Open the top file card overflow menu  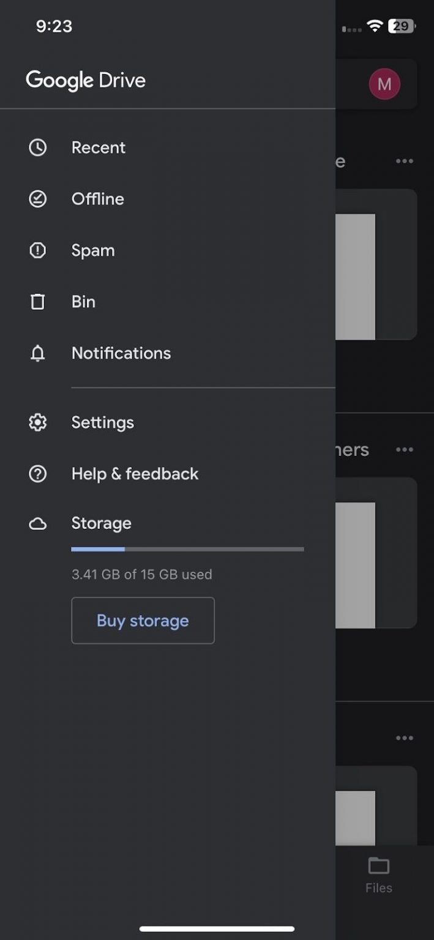click(x=405, y=161)
